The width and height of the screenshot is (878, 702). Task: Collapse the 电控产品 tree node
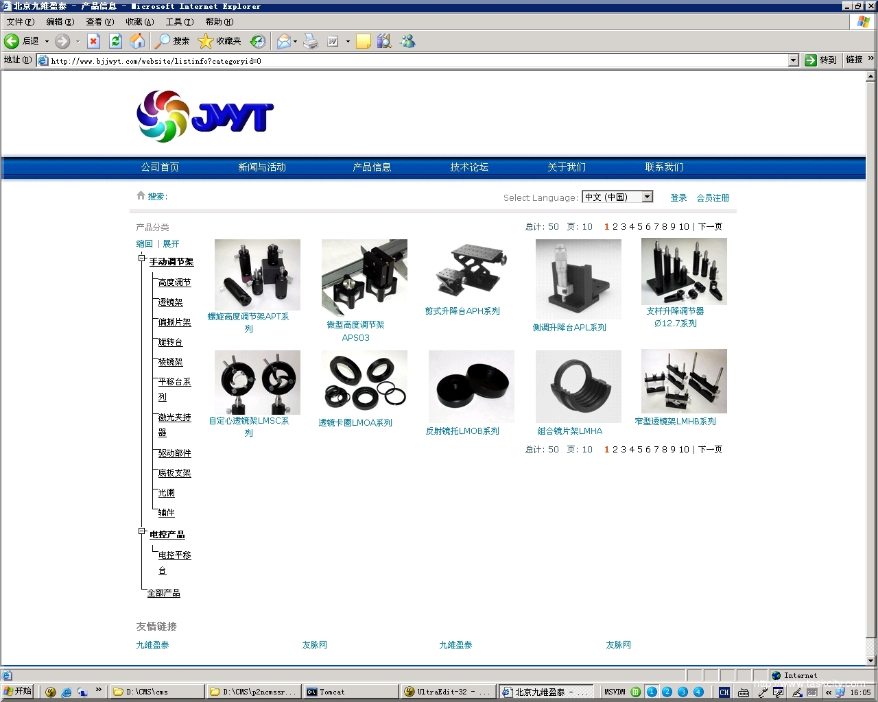pos(142,531)
